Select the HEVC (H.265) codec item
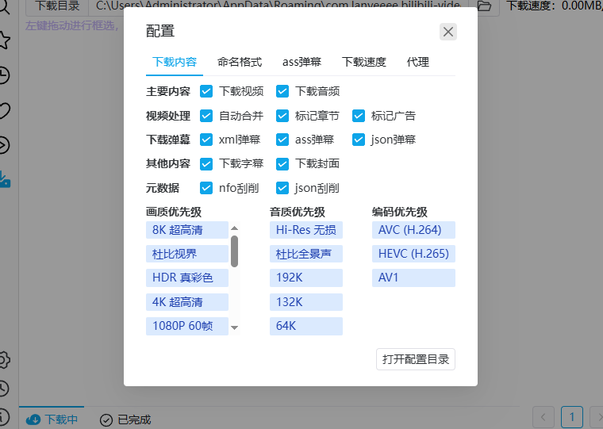This screenshot has width=603, height=429. tap(413, 254)
